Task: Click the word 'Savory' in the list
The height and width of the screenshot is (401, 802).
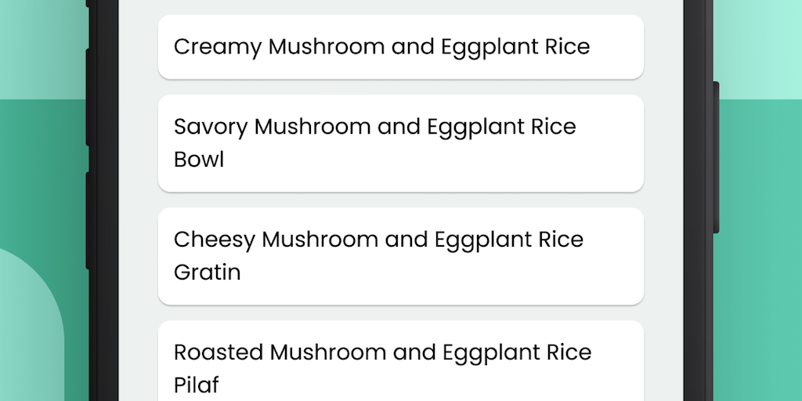Action: 211,127
